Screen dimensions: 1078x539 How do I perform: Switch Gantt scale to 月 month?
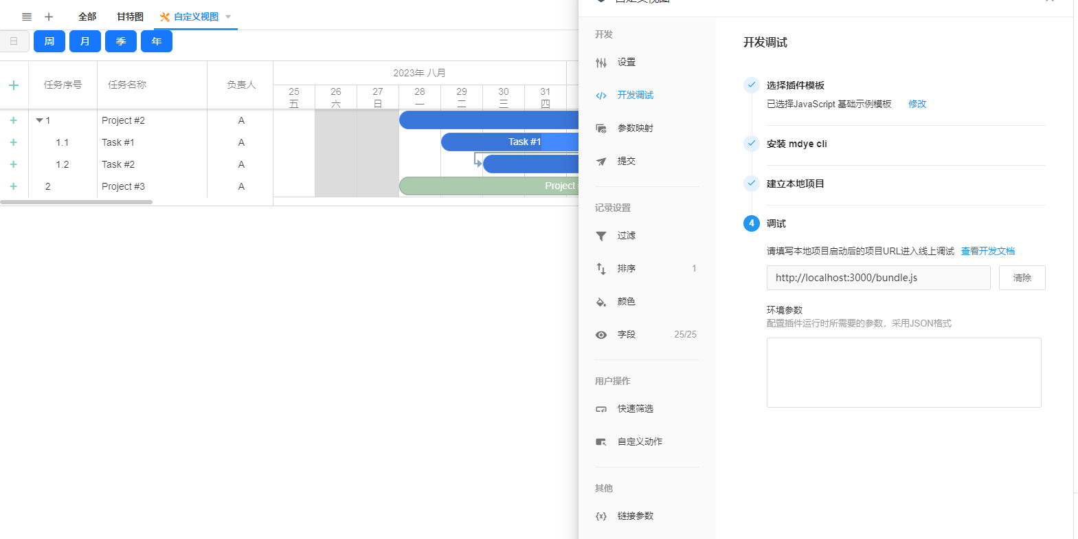coord(85,41)
